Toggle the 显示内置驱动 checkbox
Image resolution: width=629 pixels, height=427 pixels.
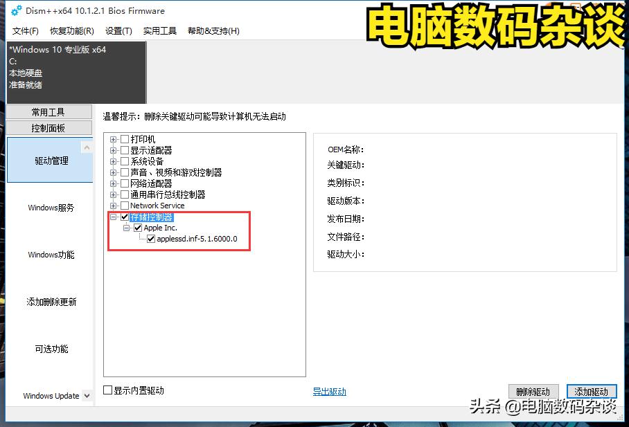click(107, 390)
